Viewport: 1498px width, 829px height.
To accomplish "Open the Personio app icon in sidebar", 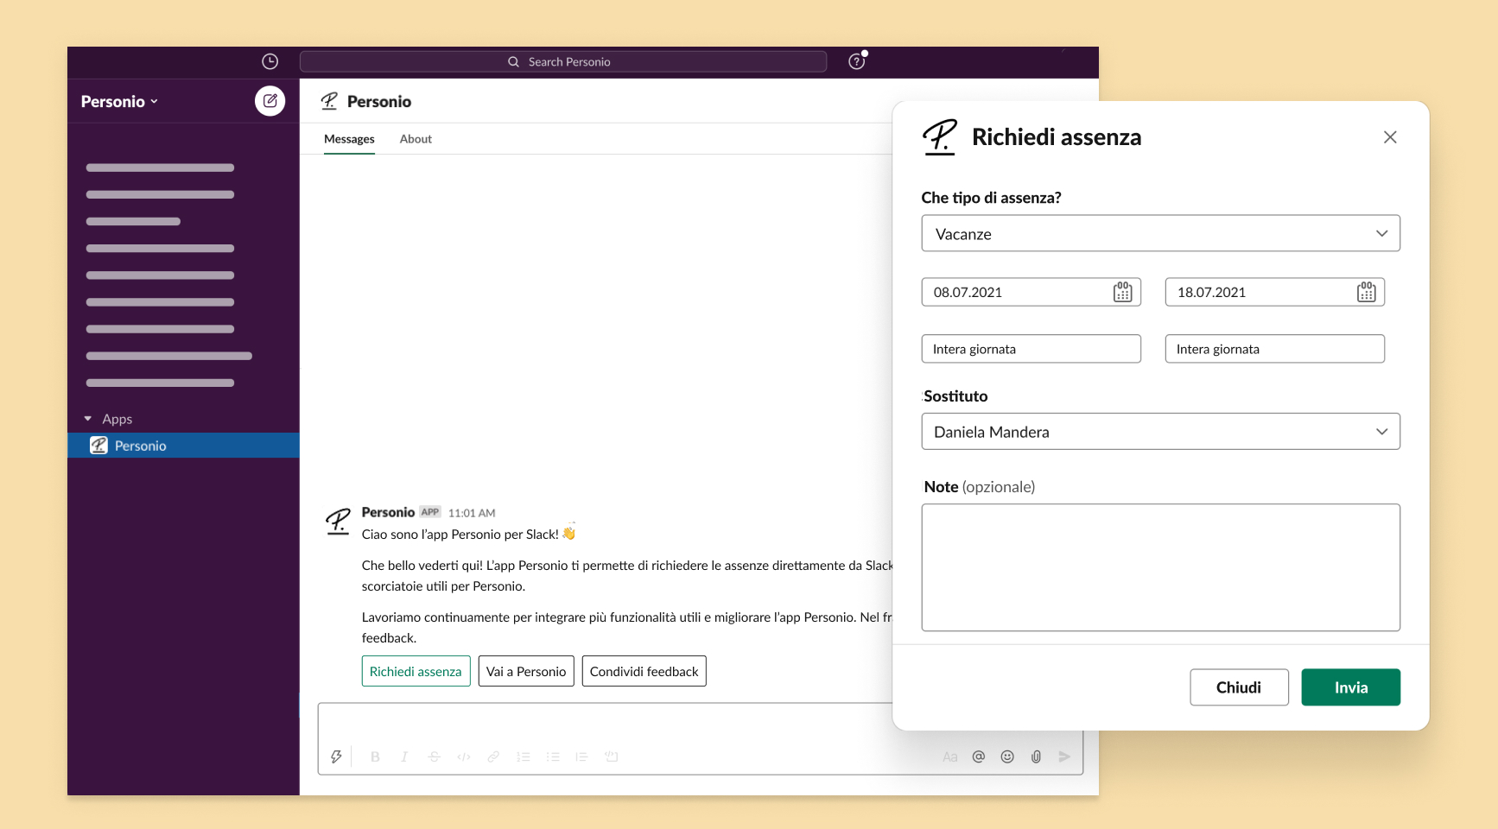I will tap(98, 446).
